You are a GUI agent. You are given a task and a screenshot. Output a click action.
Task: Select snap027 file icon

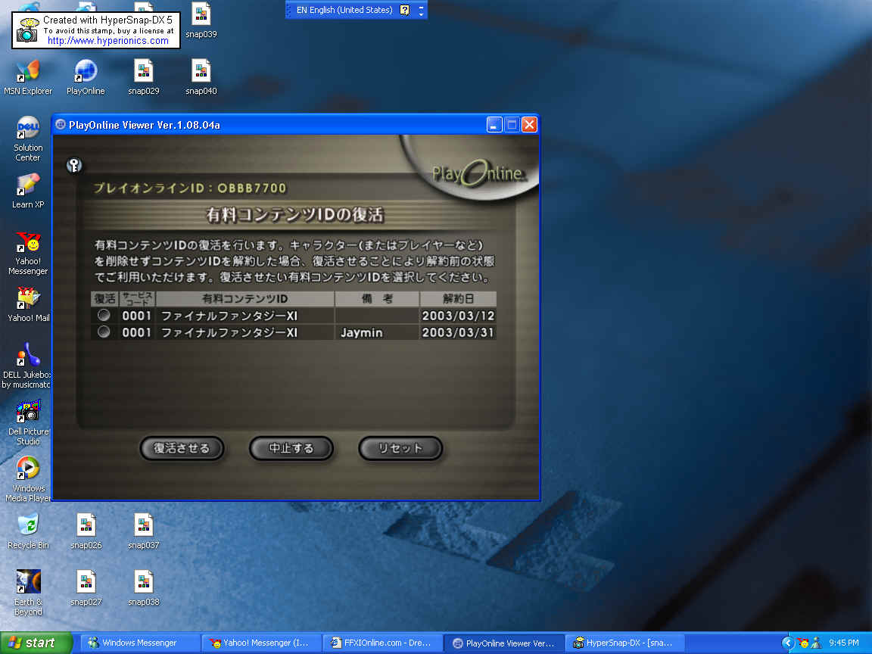[x=86, y=588]
